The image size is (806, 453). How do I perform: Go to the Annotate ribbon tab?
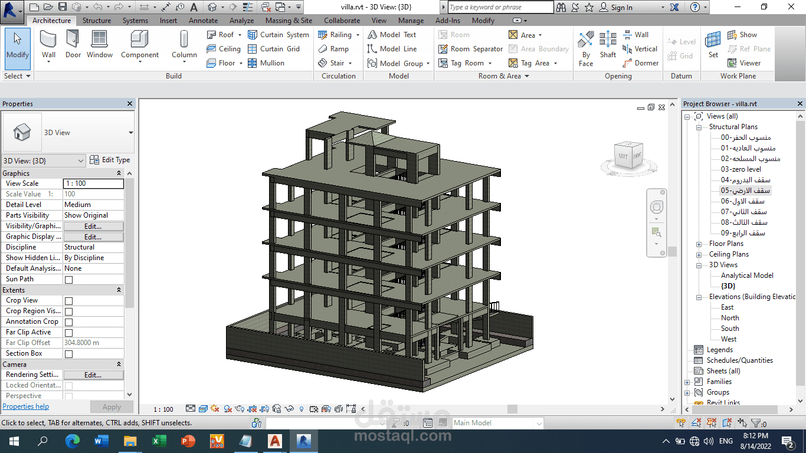click(x=203, y=20)
